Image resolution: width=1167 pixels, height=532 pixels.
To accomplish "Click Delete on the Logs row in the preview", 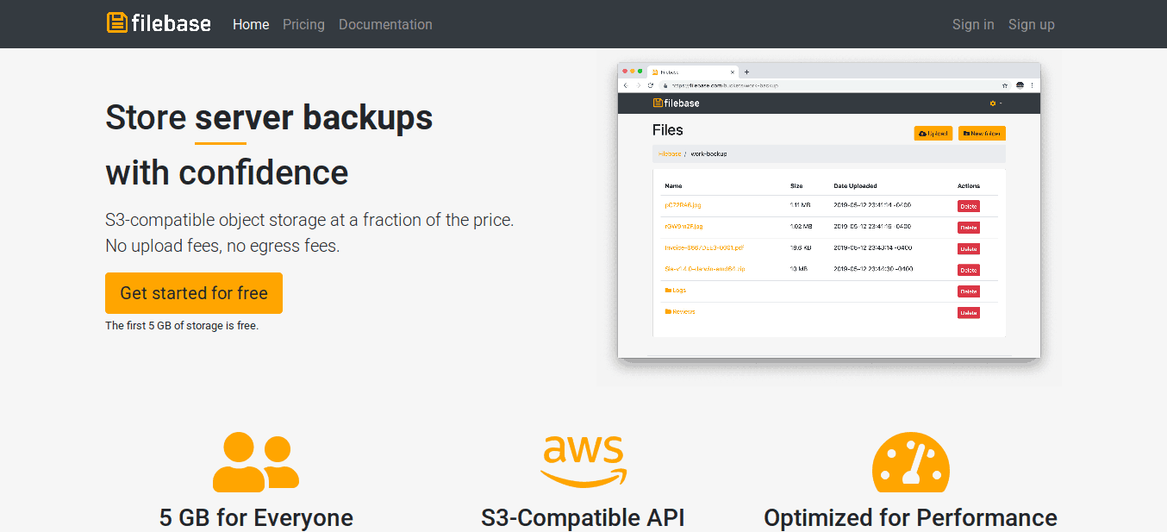I will tap(968, 291).
